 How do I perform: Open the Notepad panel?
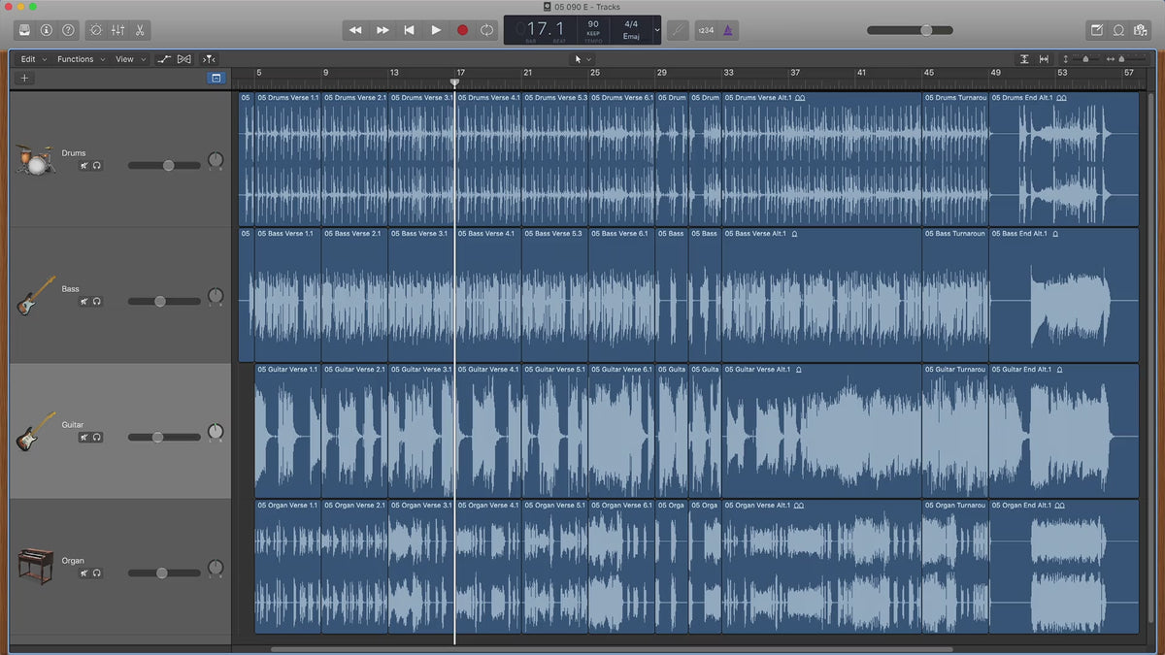pos(1096,30)
